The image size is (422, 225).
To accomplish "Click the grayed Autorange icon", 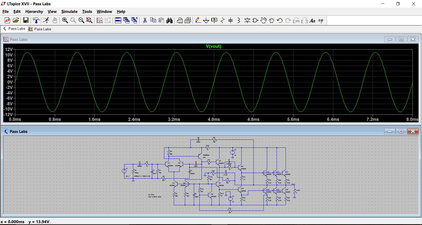I will 108,20.
